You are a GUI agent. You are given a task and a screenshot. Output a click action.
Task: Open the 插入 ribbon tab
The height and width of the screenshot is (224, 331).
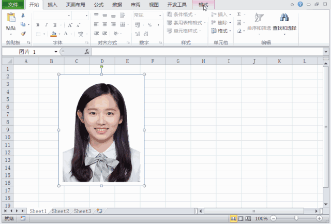coord(52,5)
